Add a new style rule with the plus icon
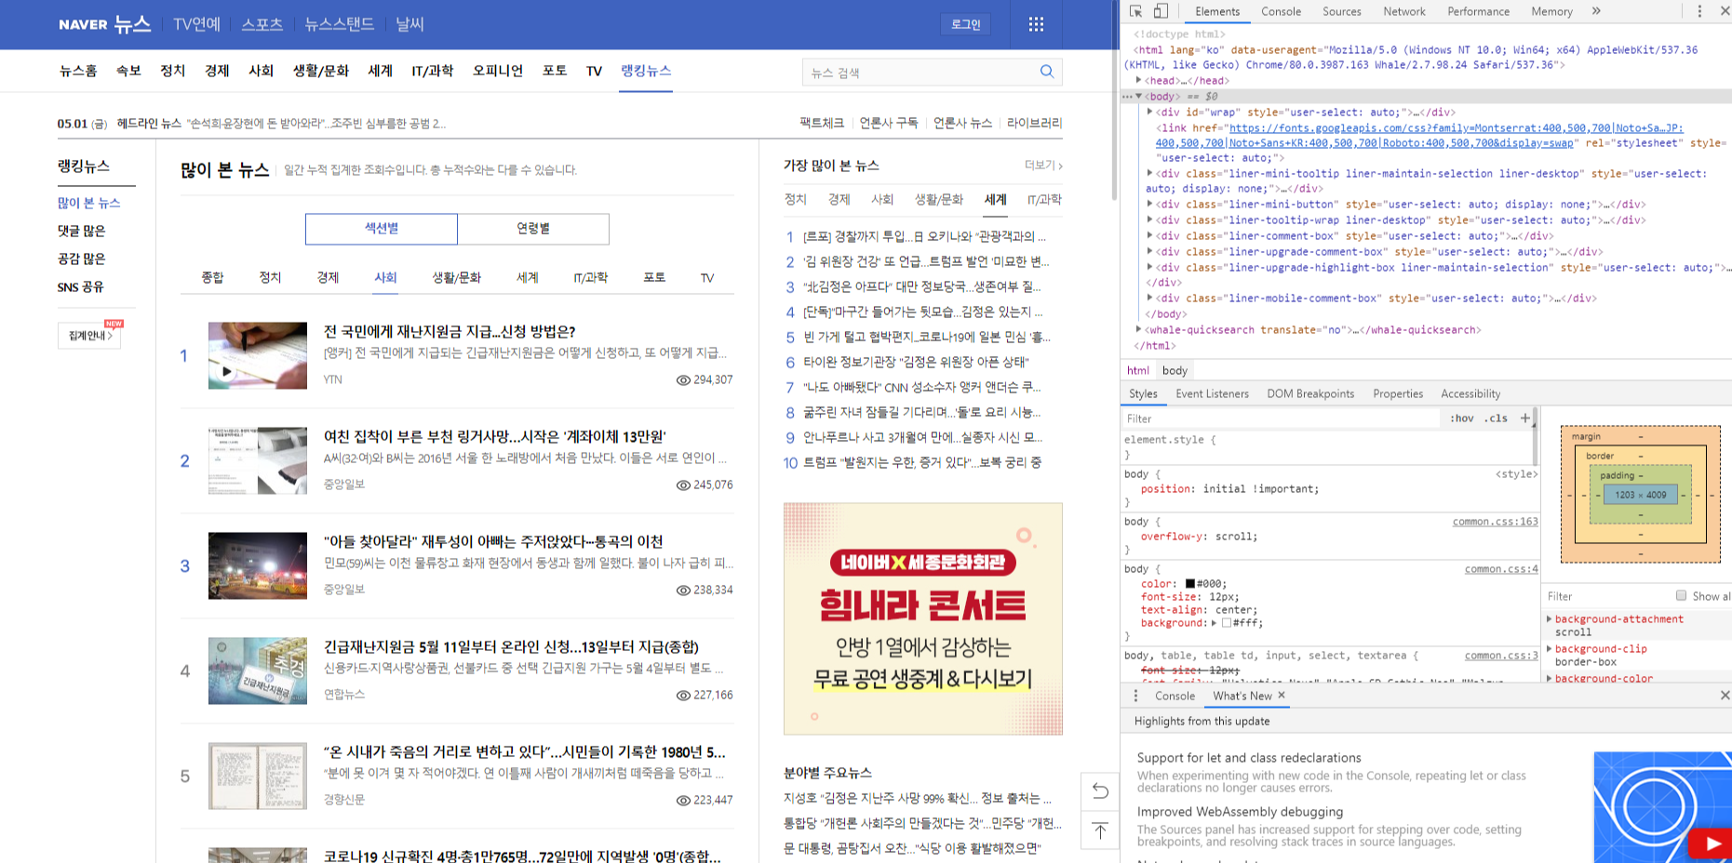The width and height of the screenshot is (1732, 863). (1524, 418)
